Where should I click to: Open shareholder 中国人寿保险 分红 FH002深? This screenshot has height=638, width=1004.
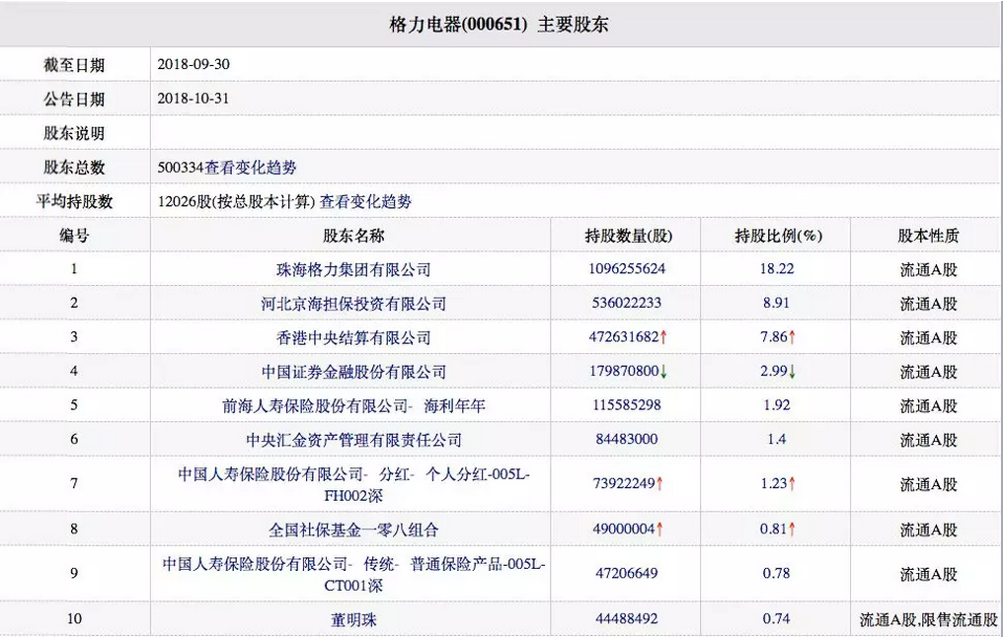(x=353, y=484)
